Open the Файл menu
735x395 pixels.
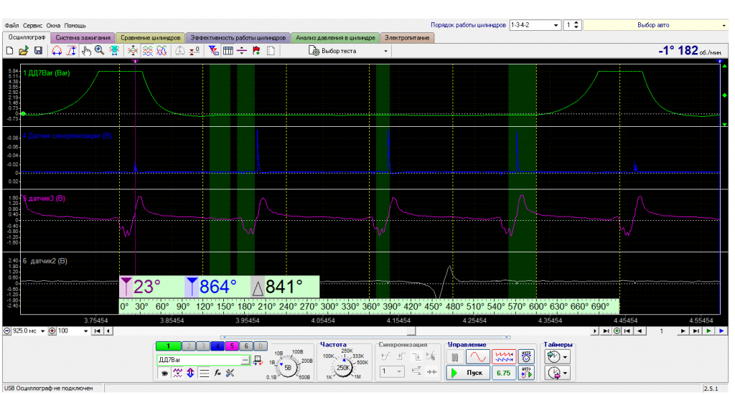(x=11, y=25)
